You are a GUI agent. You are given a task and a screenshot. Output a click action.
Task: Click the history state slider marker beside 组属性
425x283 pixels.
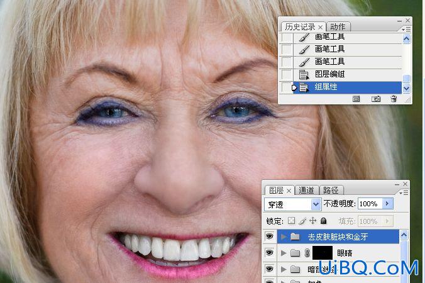pyautogui.click(x=294, y=88)
